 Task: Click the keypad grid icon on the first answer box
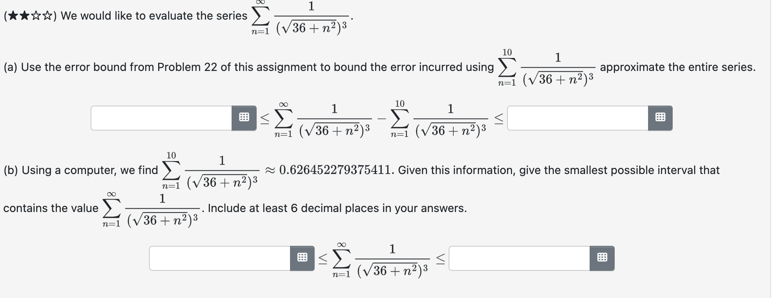(x=245, y=118)
